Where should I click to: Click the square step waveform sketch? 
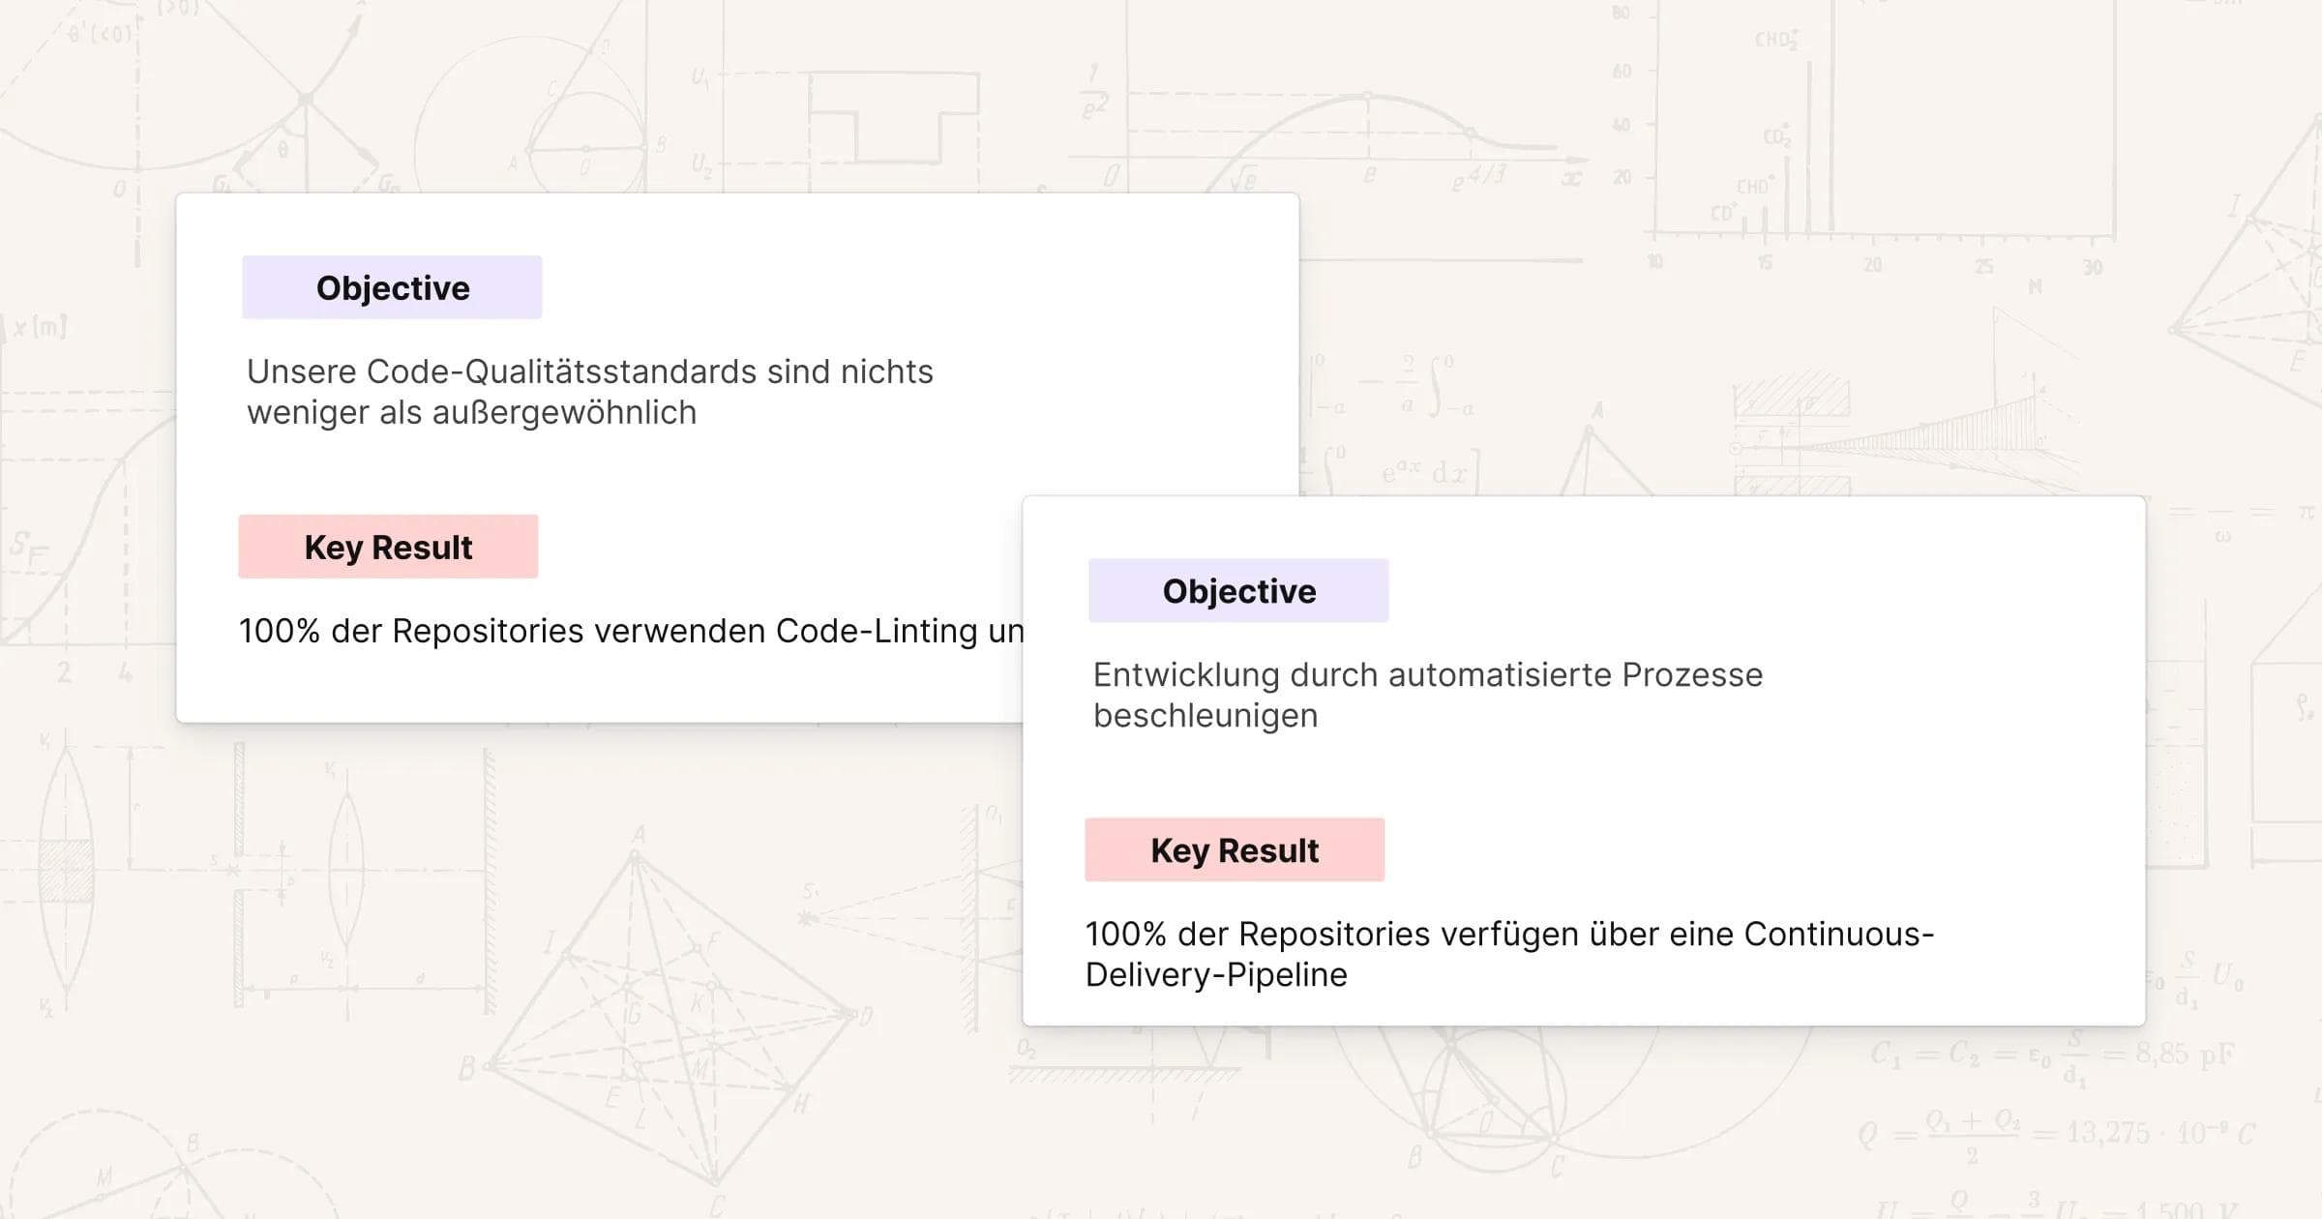coord(890,121)
